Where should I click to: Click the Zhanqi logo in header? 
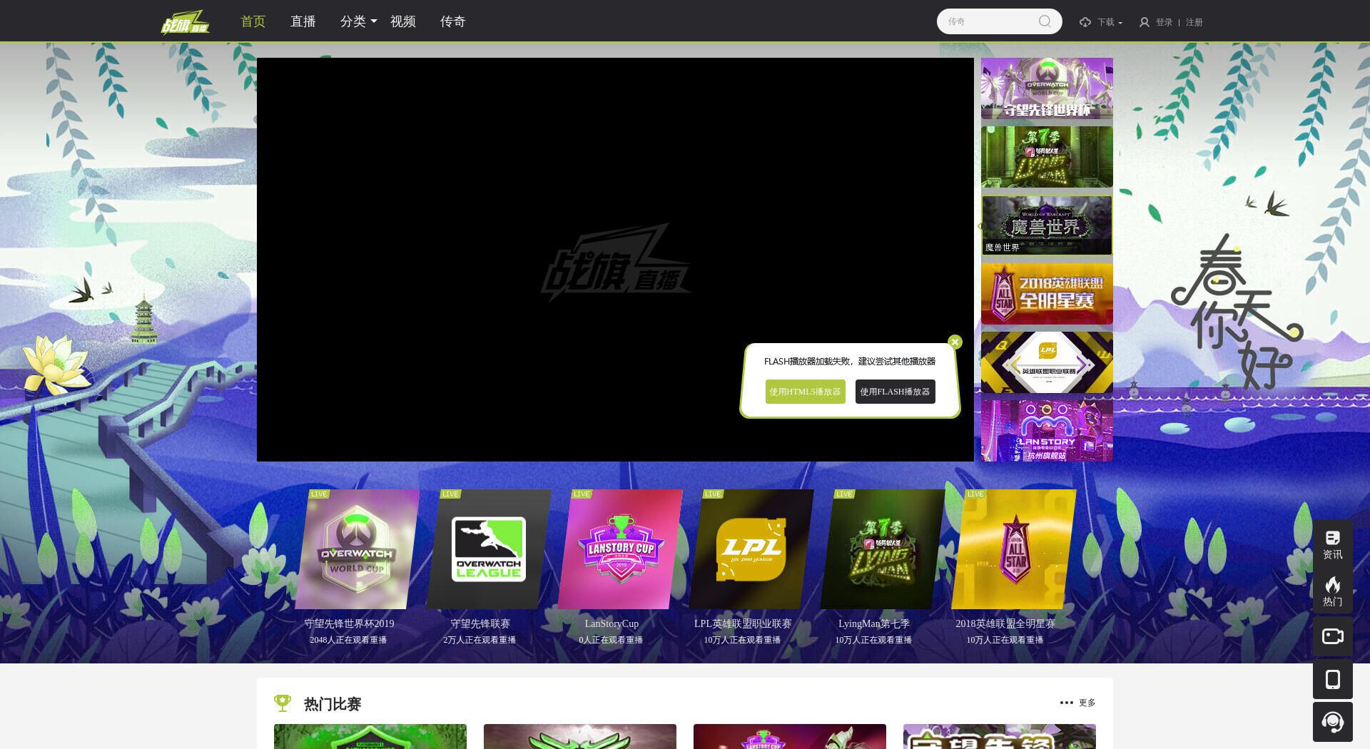[185, 22]
